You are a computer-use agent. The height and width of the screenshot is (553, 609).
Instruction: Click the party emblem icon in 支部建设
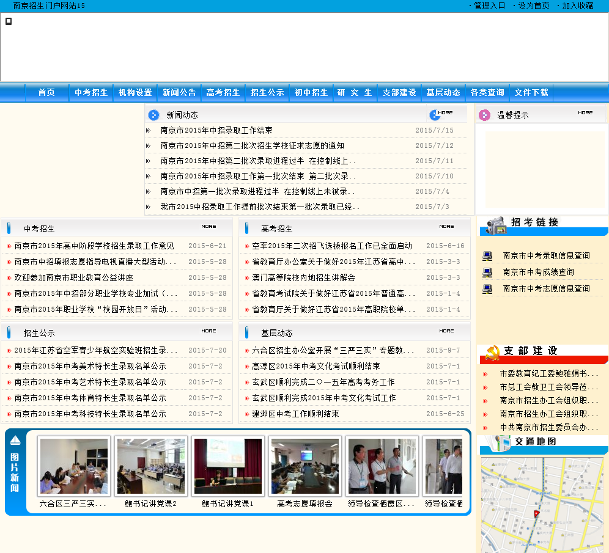[492, 353]
